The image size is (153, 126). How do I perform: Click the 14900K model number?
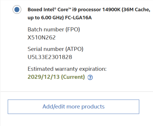click(111, 10)
